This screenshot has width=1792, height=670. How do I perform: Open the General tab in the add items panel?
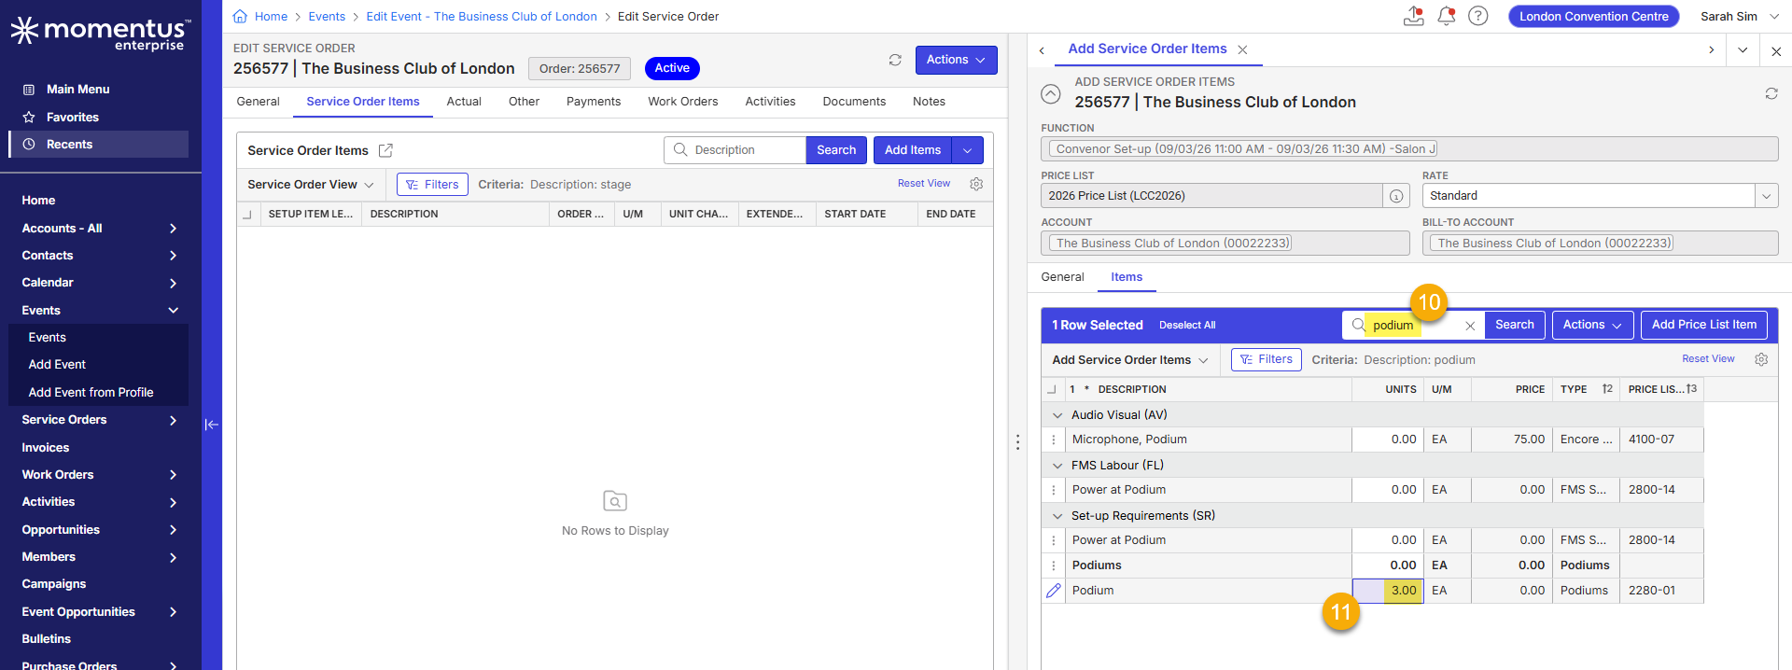(x=1062, y=277)
